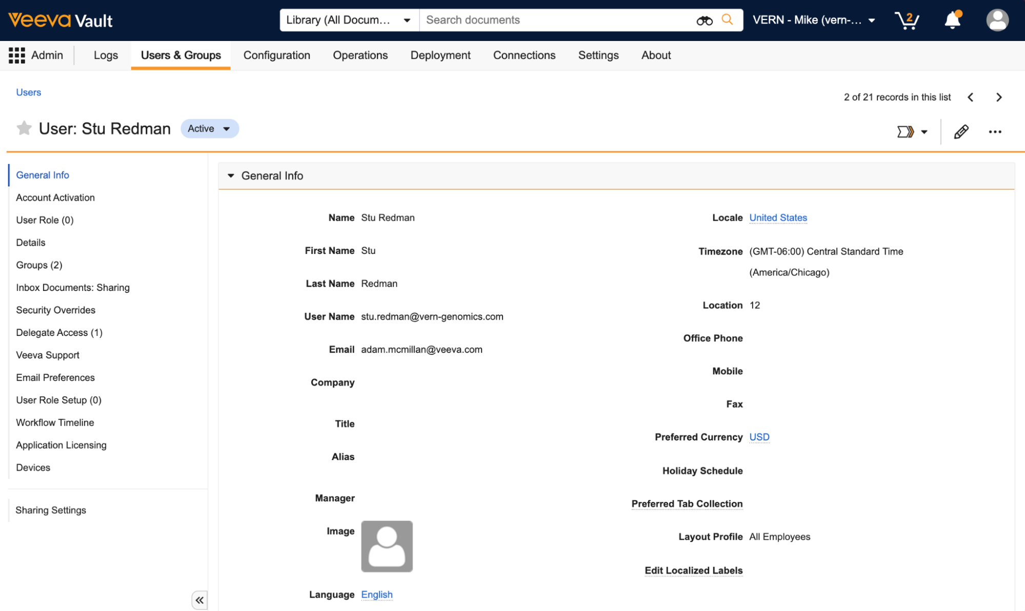
Task: Expand workflow actions dropdown caret
Action: click(924, 132)
